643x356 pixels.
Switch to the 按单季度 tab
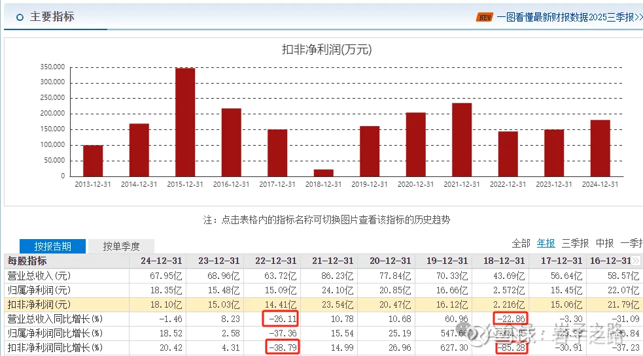pyautogui.click(x=122, y=246)
